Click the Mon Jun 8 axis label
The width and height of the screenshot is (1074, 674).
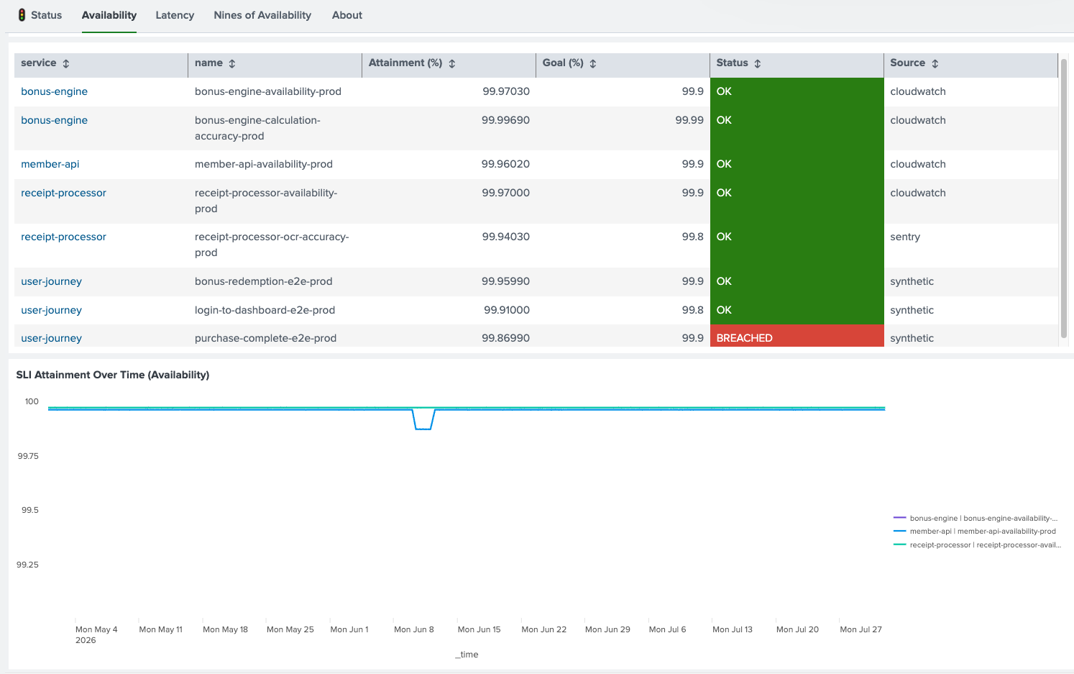click(414, 629)
